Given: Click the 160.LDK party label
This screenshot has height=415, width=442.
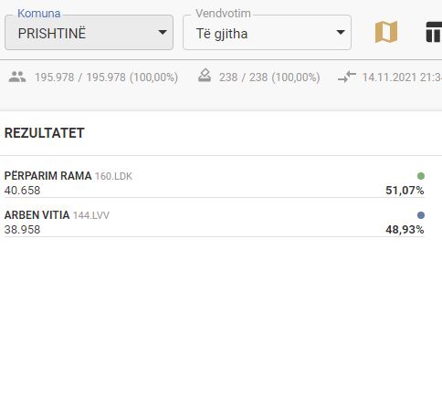Looking at the screenshot, I should pos(113,176).
